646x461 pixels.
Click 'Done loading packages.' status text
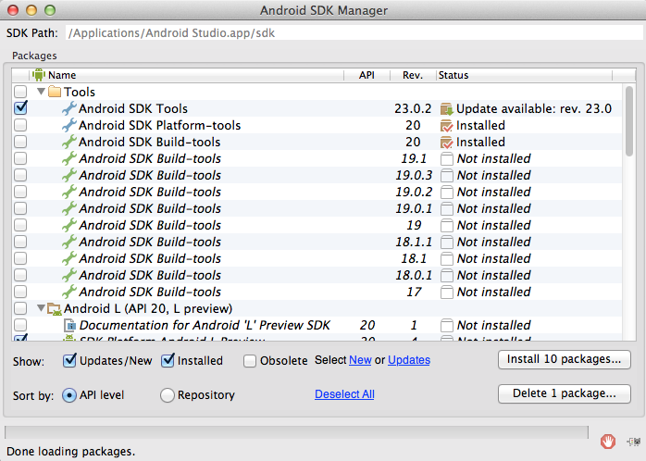pos(71,452)
